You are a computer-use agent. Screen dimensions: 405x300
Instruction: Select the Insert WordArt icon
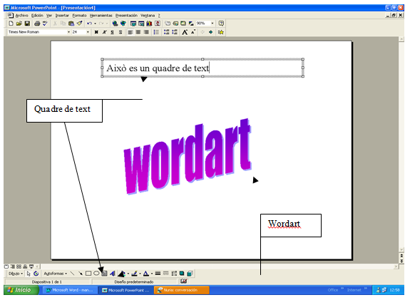(x=113, y=273)
